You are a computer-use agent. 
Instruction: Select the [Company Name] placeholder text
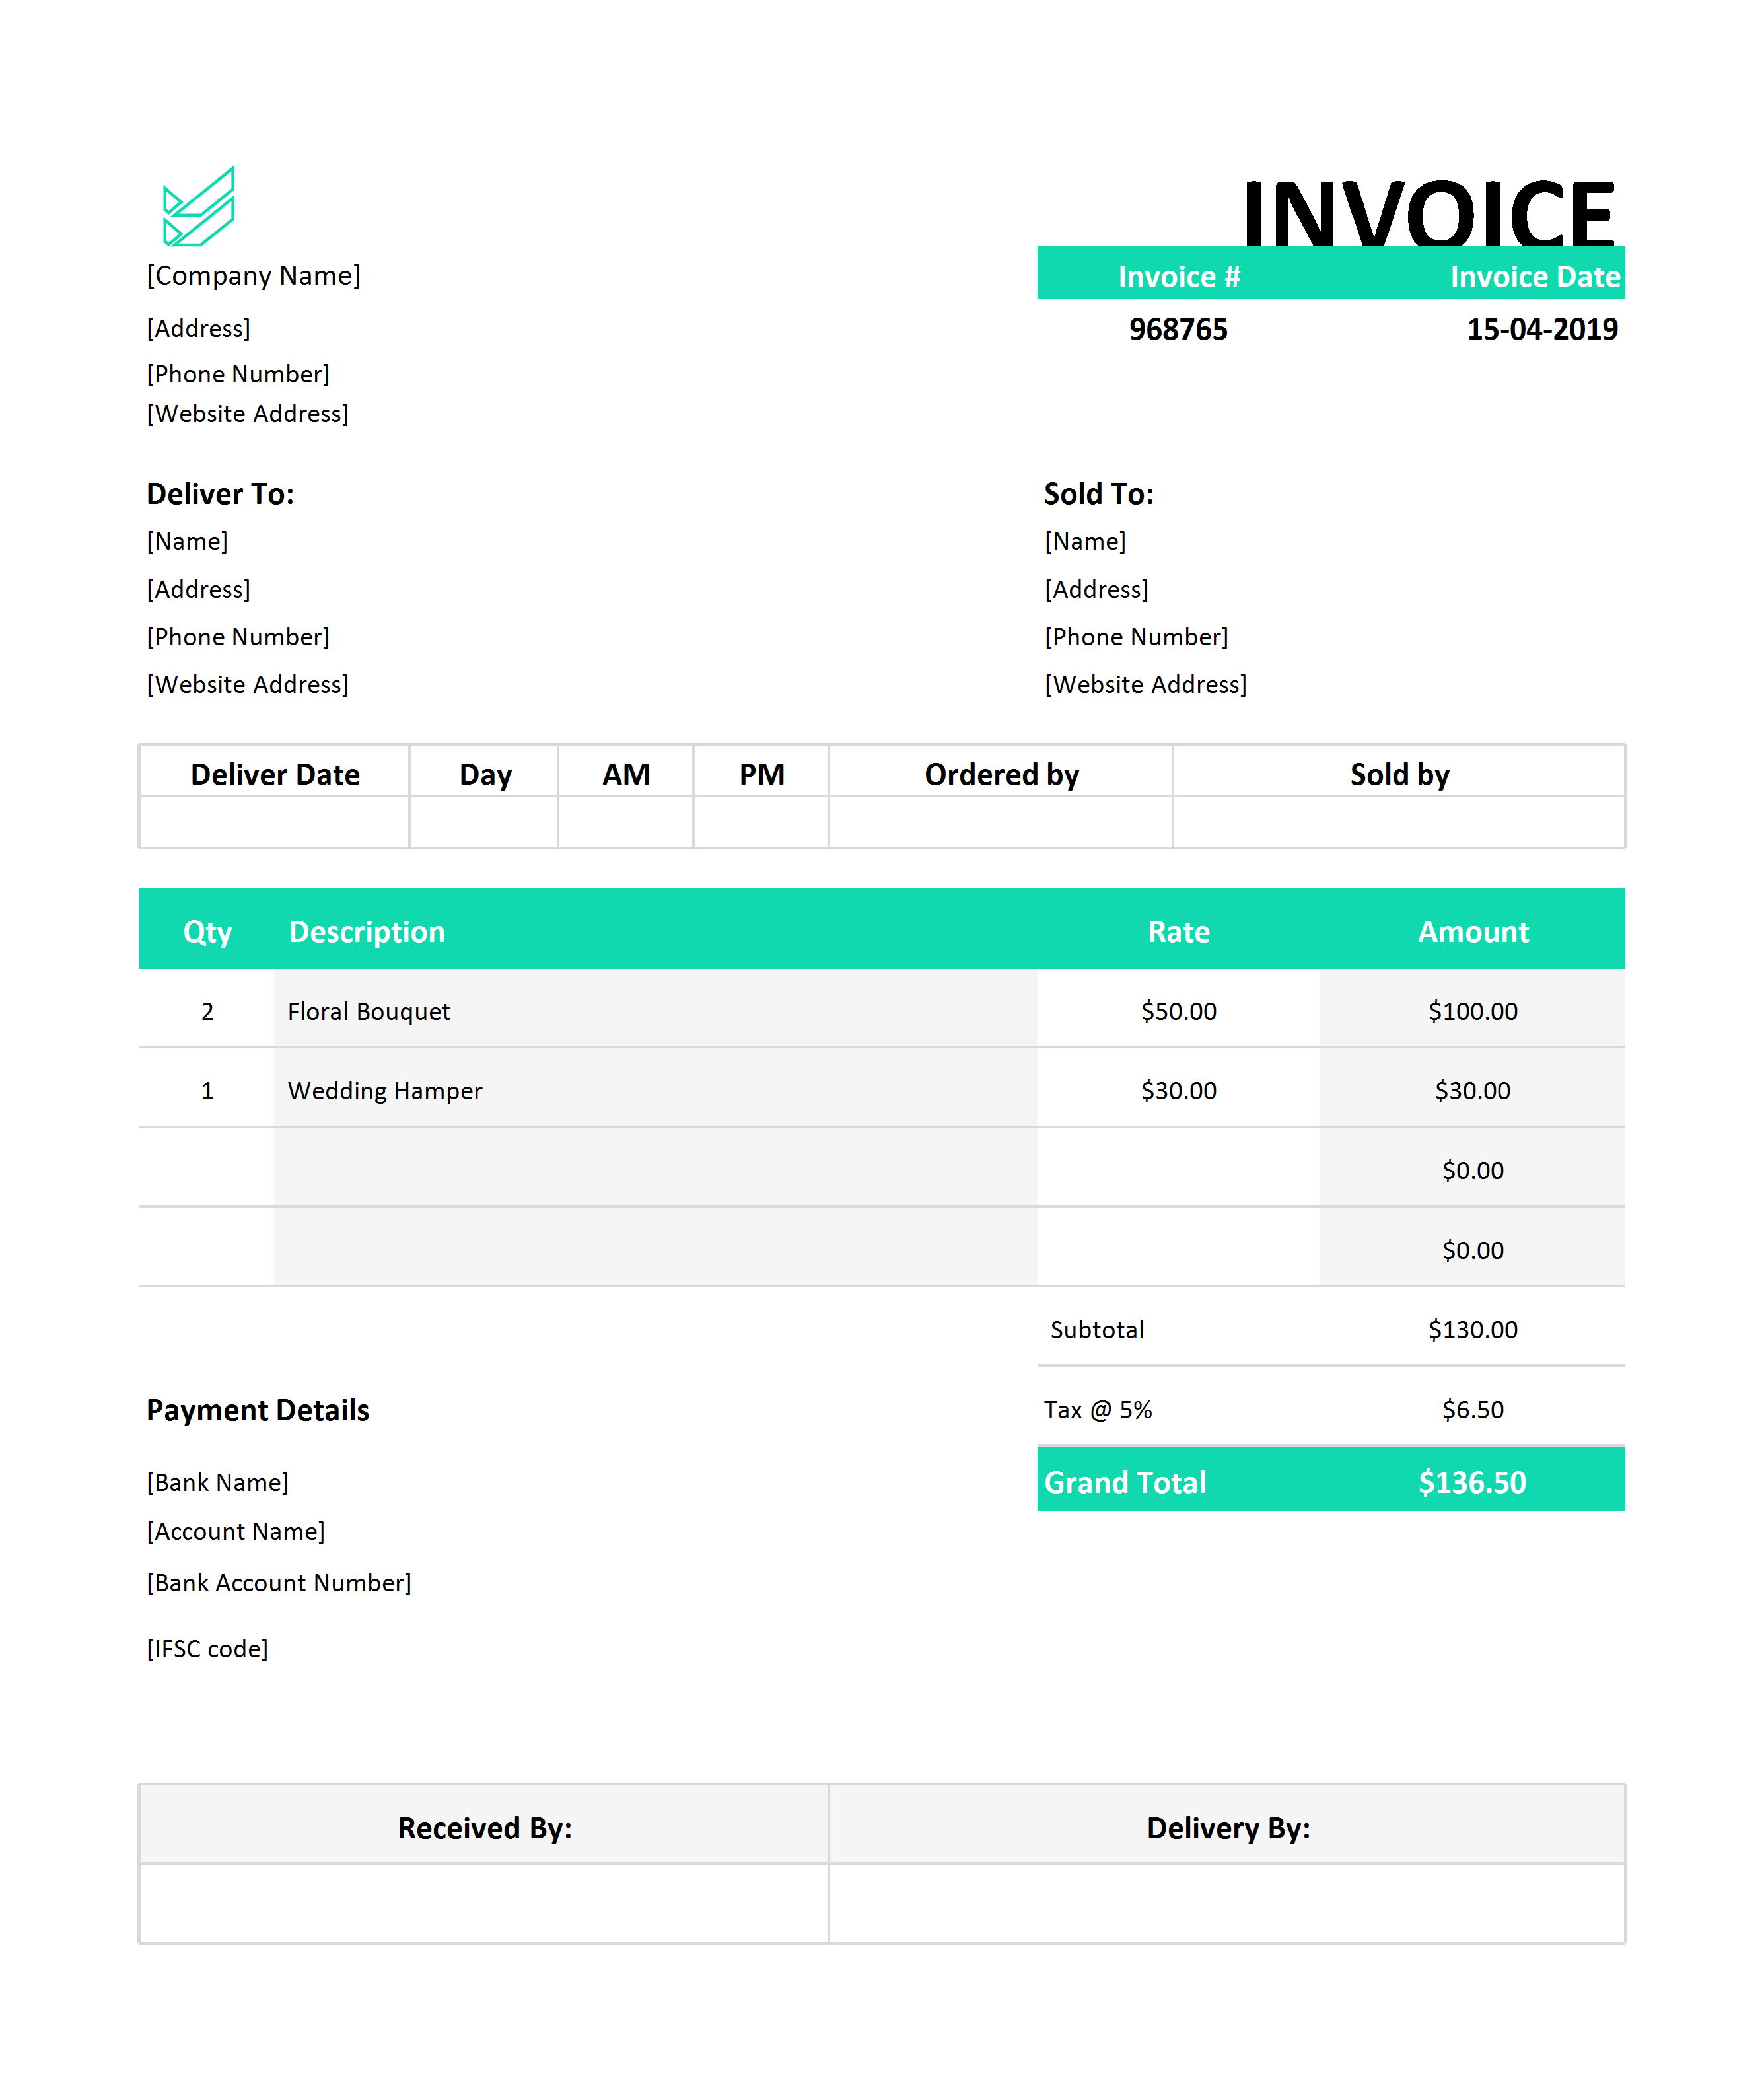click(254, 275)
